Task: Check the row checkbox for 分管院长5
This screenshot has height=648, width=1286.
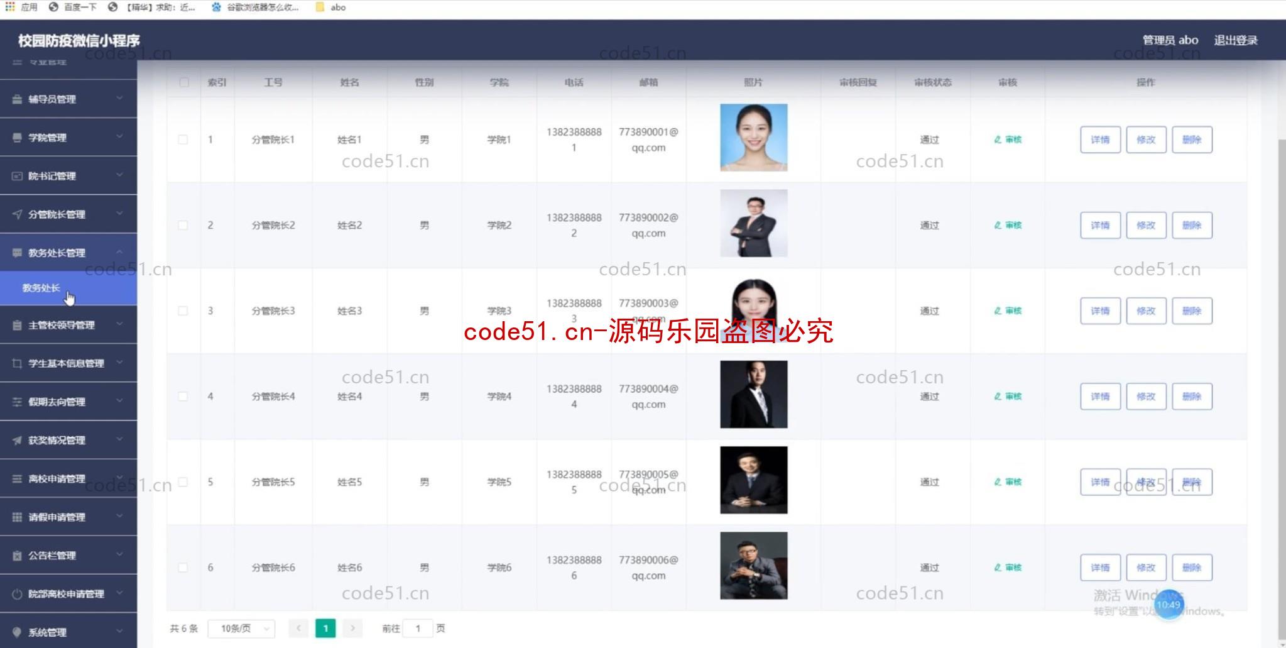Action: [183, 482]
